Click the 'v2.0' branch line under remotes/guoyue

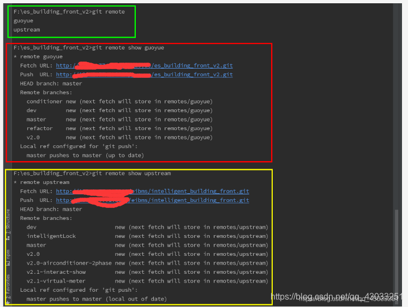[x=119, y=137]
